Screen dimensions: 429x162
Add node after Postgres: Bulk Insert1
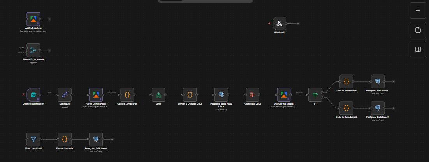point(394,108)
